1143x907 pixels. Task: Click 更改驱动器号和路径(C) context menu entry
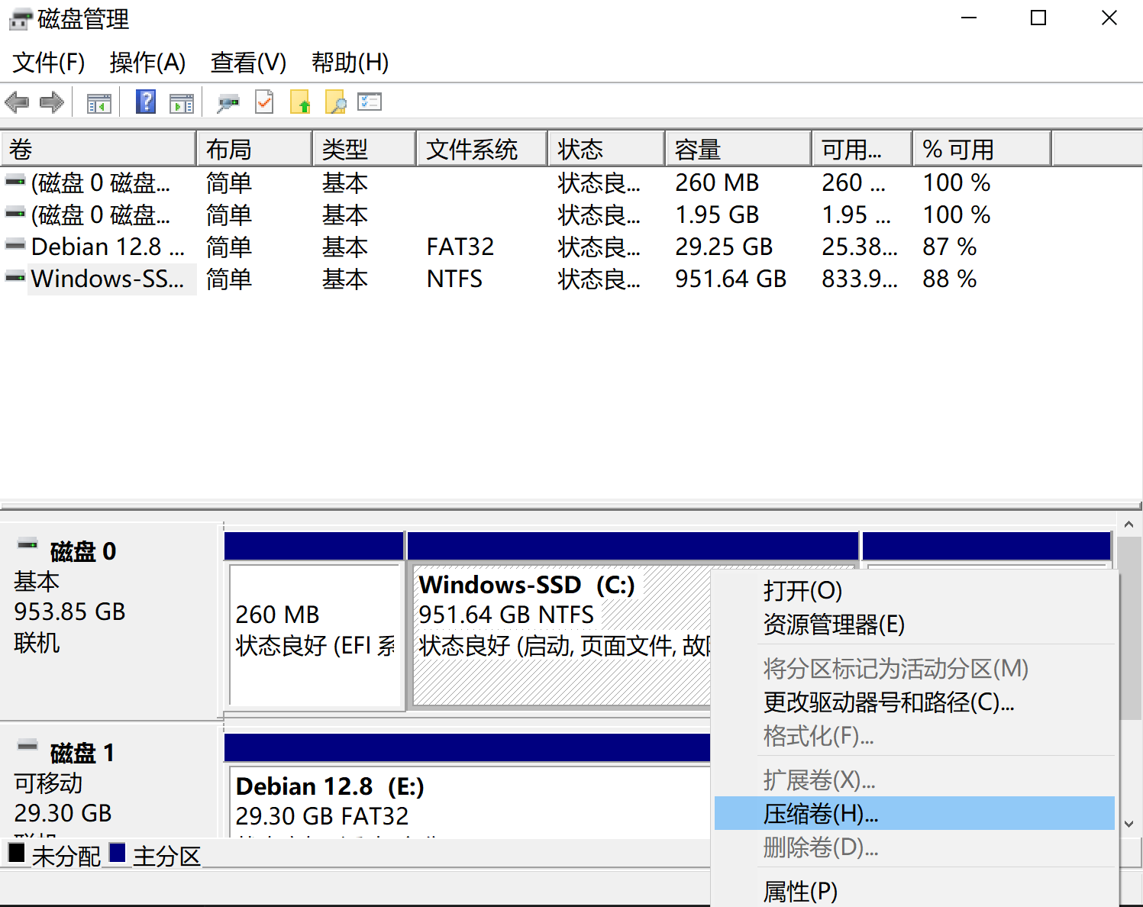[x=889, y=702]
